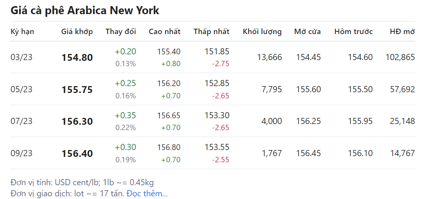The height and width of the screenshot is (199, 432).
Task: Open the "Đọc thêm..." link
Action: click(147, 194)
